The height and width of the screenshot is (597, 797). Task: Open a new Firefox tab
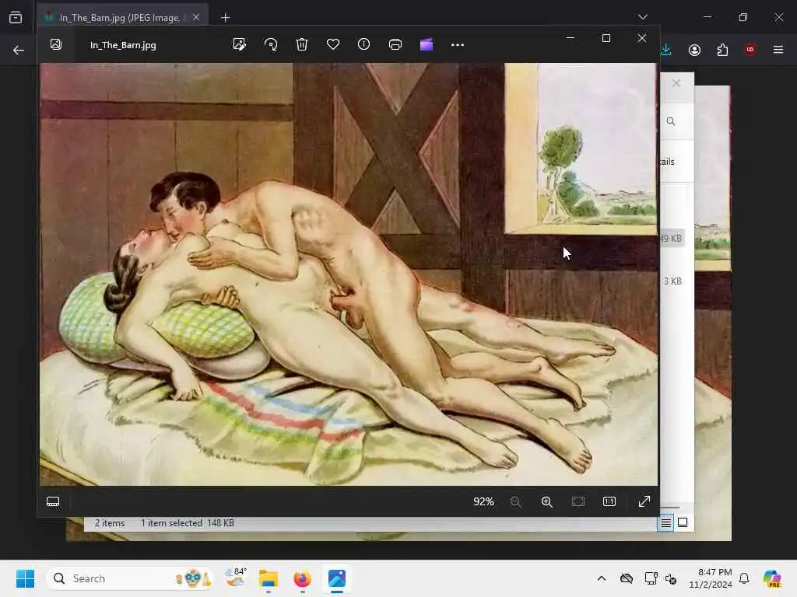point(225,18)
